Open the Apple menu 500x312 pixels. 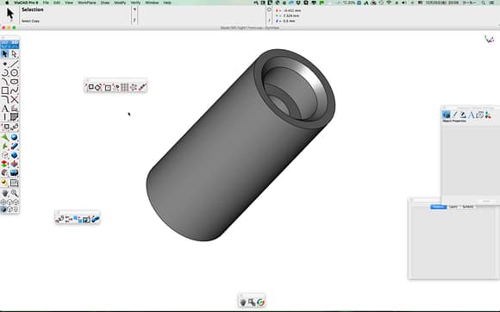[x=7, y=3]
